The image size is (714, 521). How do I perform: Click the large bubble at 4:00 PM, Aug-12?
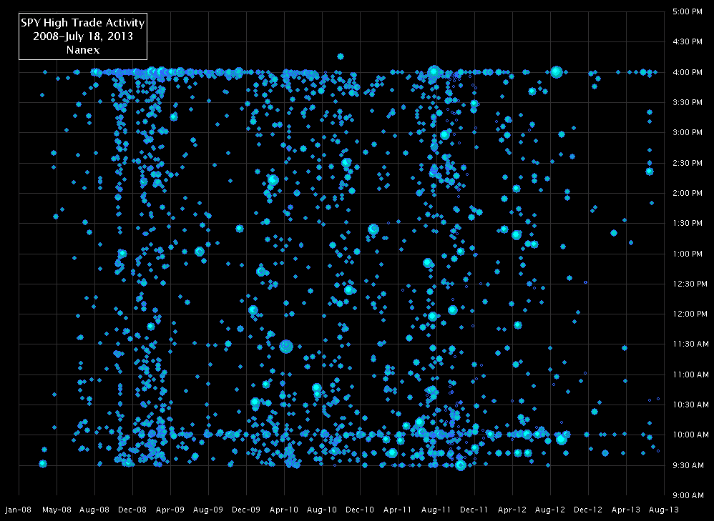[556, 72]
